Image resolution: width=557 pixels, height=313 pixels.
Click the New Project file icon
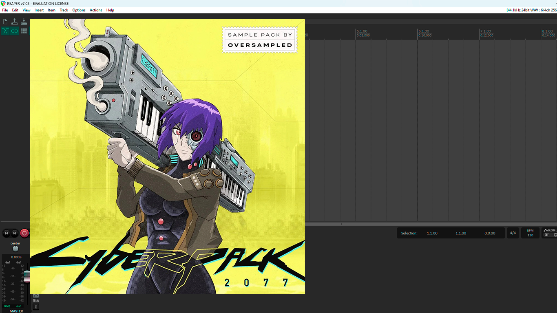click(x=5, y=22)
